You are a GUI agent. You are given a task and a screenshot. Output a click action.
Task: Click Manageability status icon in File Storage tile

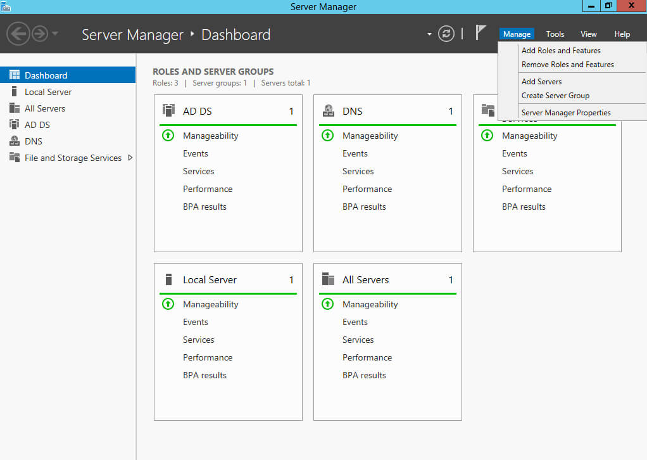tap(487, 135)
